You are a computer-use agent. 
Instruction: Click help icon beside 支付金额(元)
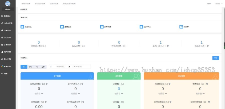click(x=46, y=102)
